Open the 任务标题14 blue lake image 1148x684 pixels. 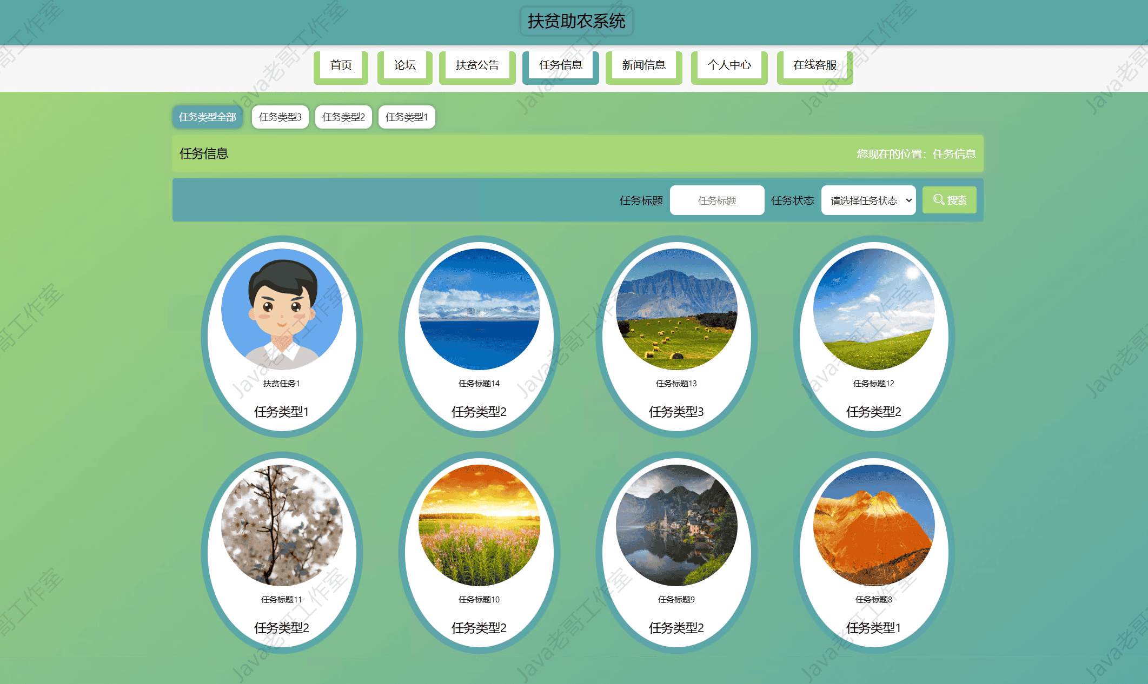(x=479, y=309)
